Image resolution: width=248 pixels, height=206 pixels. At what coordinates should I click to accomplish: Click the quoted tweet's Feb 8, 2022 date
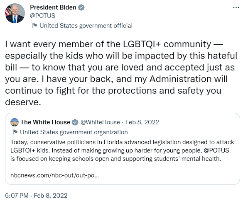point(142,122)
